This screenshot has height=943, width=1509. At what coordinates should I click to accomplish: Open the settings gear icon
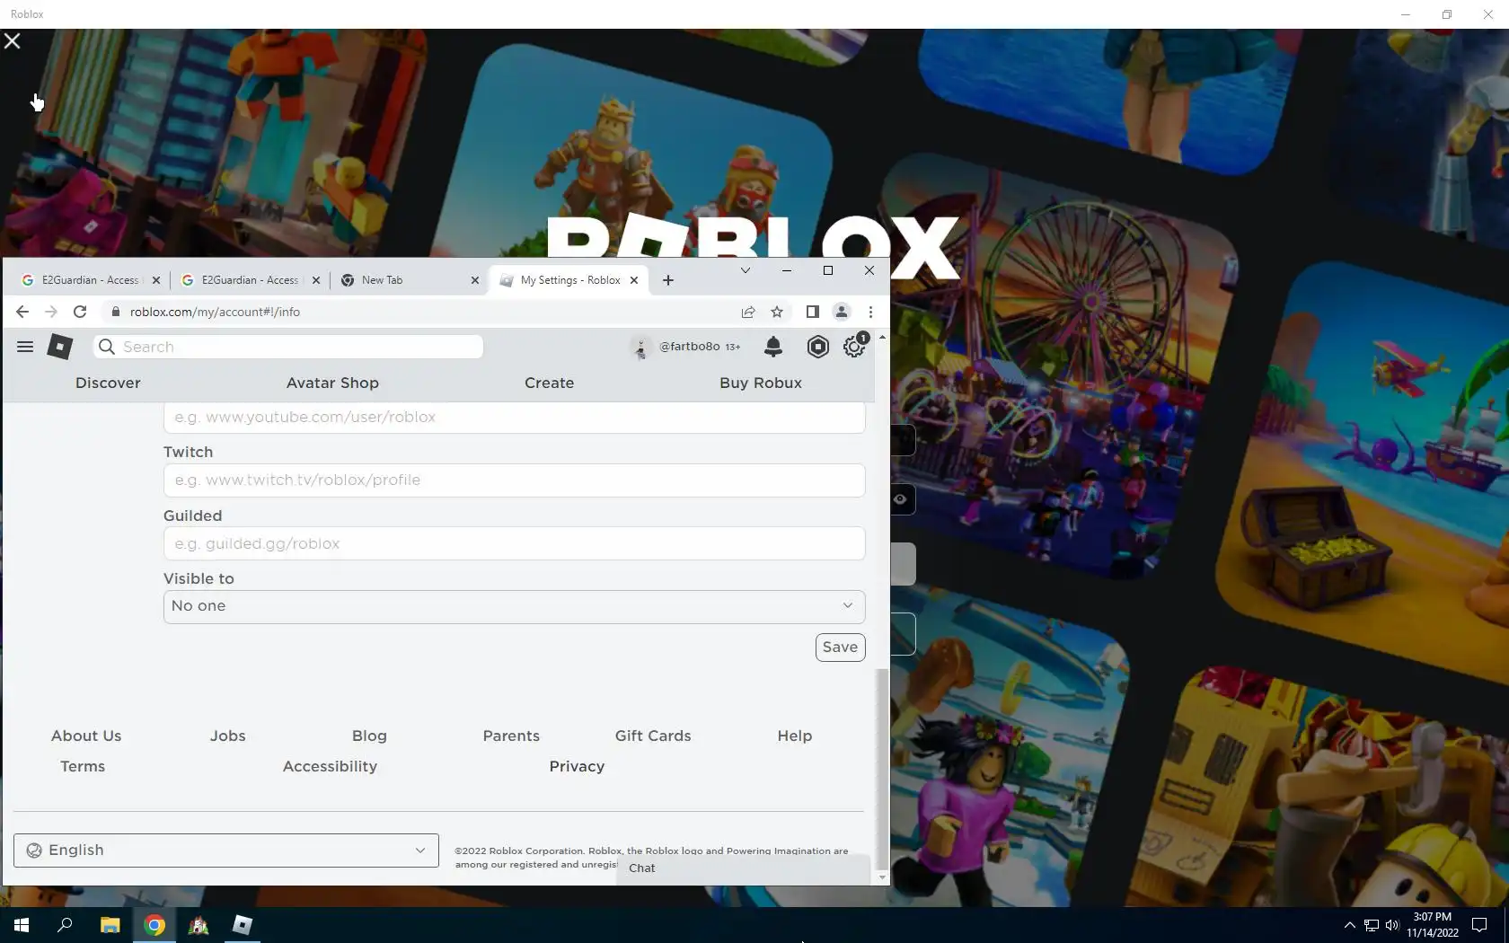click(854, 347)
